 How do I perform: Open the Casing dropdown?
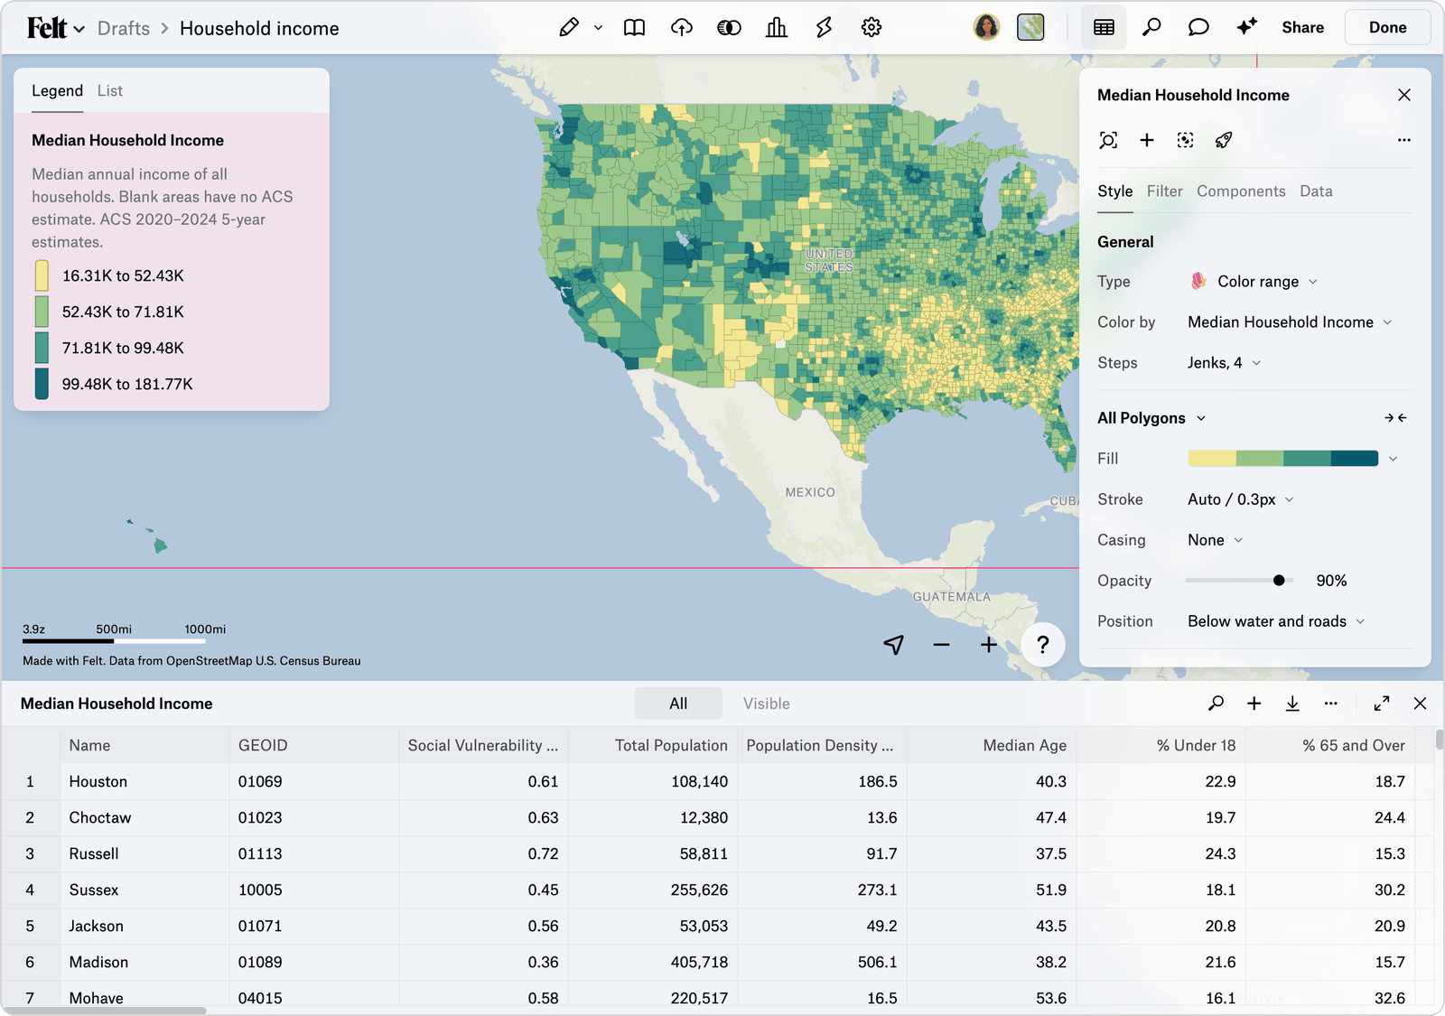[1216, 540]
